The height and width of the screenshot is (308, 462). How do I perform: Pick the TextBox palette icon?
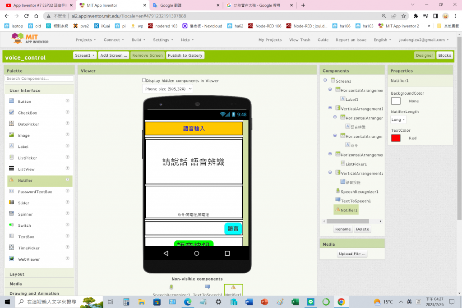pos(11,236)
